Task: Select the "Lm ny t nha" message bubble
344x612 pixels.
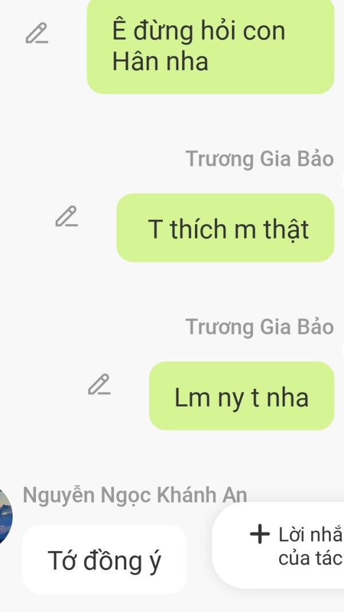Action: click(x=241, y=396)
